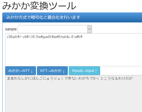Viewport: 142px width, 112px height.
Task: Click the sample label text
Action: tap(11, 29)
